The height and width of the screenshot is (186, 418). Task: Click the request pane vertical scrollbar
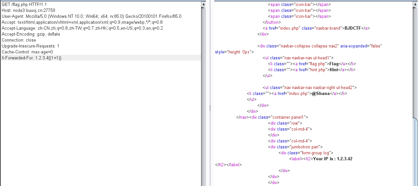tap(203, 94)
